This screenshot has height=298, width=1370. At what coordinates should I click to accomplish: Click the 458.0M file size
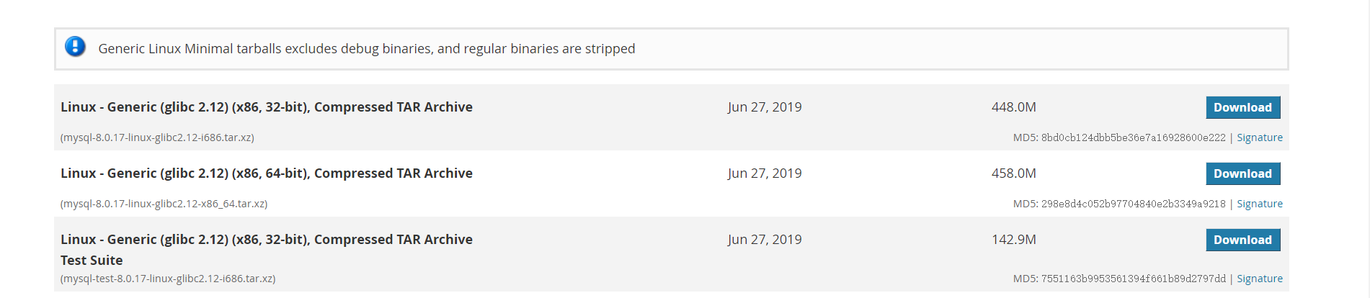[1013, 173]
